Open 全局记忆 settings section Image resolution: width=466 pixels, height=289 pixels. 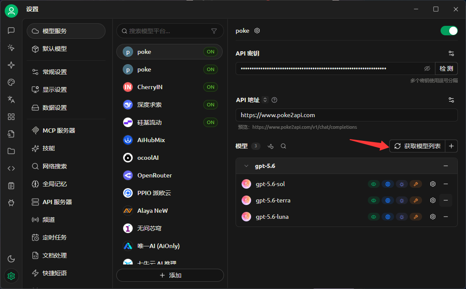(66, 184)
